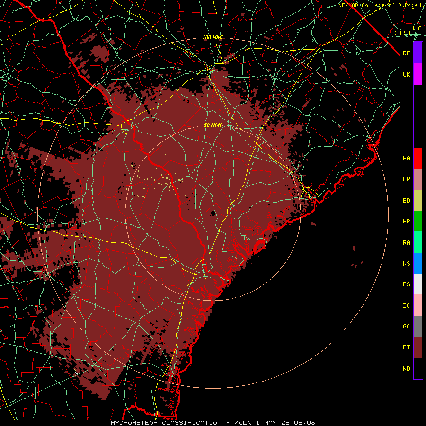Viewport: 426px width, 426px height.
Task: Click the IC legend label
Action: pyautogui.click(x=406, y=306)
